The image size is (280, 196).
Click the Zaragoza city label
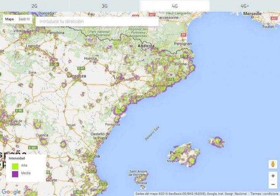[77, 76]
